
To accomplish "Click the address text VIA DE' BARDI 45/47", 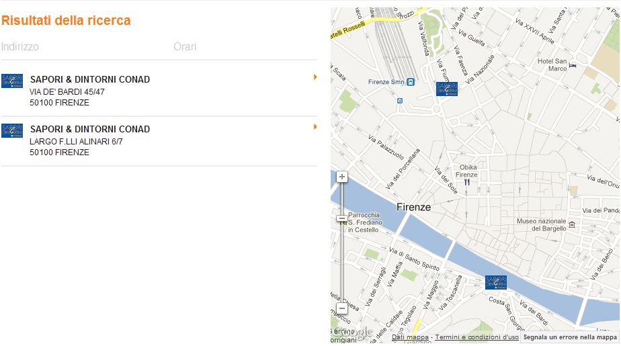I will 67,92.
